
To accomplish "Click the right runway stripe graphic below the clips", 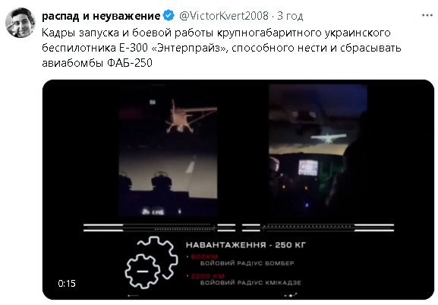I will coord(318,228).
